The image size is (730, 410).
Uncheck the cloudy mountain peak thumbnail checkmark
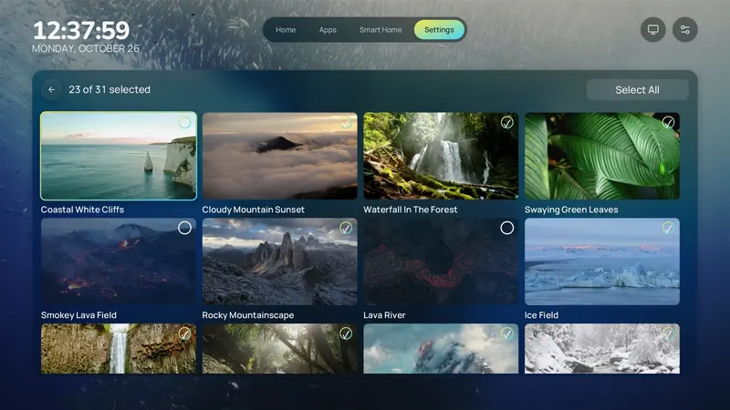click(x=507, y=333)
